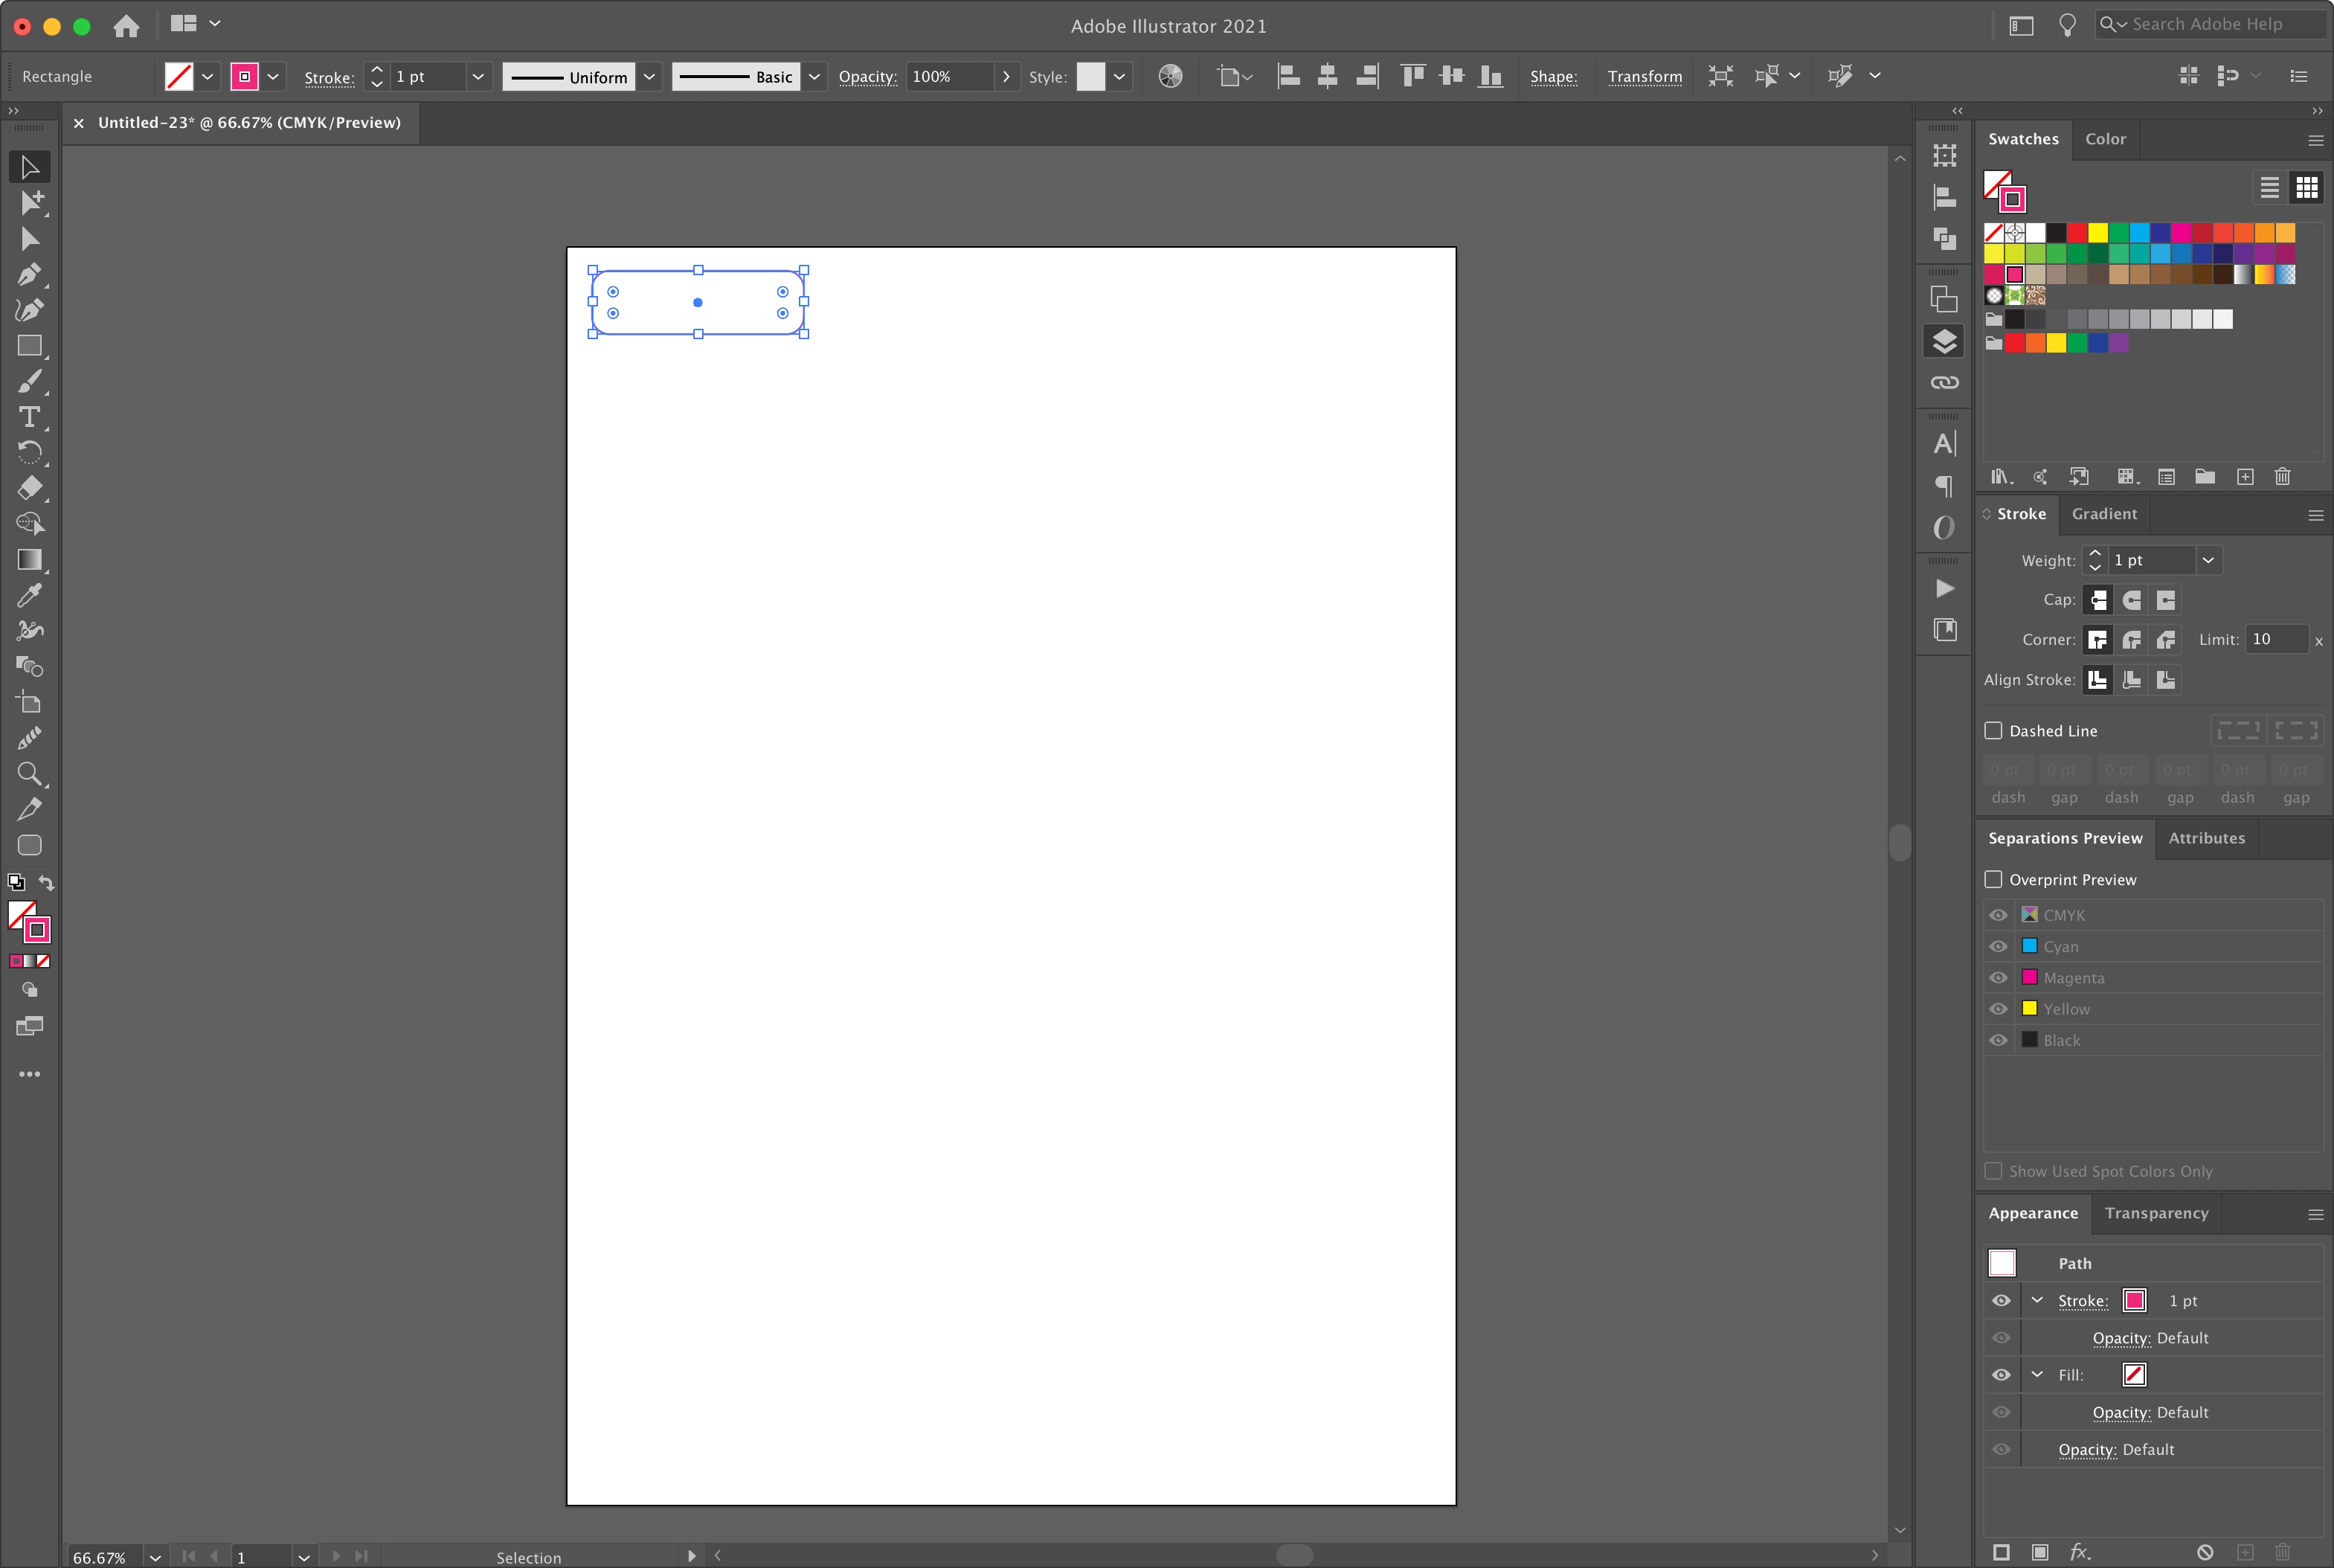Pick the Eraser tool
Image resolution: width=2334 pixels, height=1568 pixels.
29,488
